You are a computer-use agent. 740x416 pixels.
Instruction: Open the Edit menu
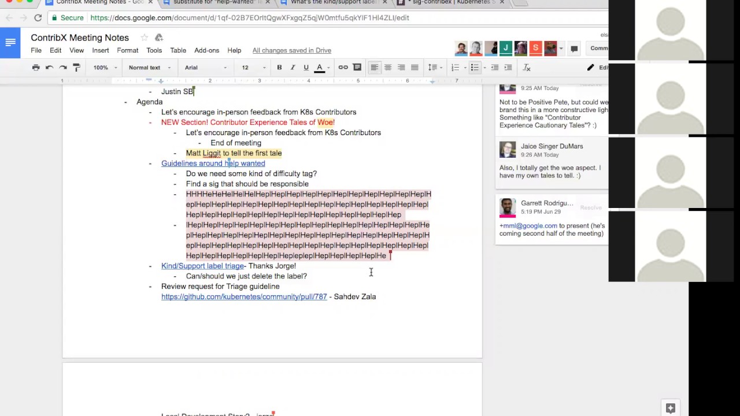[x=55, y=50]
